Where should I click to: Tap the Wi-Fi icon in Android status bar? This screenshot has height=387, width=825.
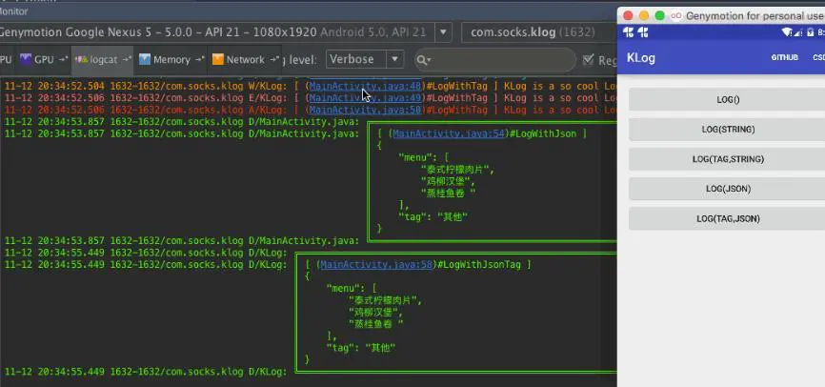pyautogui.click(x=787, y=32)
